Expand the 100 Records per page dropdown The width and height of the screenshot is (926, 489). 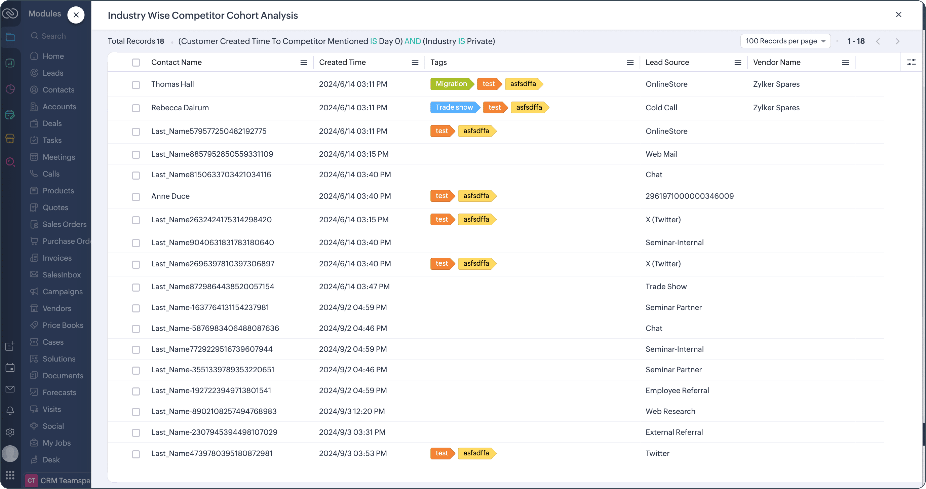tap(785, 41)
